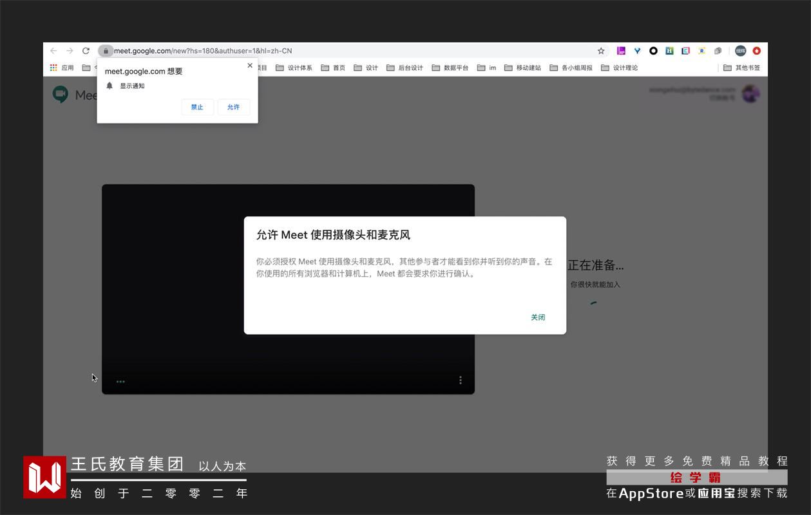Open the 数据平台 bookmark folder
The height and width of the screenshot is (515, 811).
coord(450,68)
